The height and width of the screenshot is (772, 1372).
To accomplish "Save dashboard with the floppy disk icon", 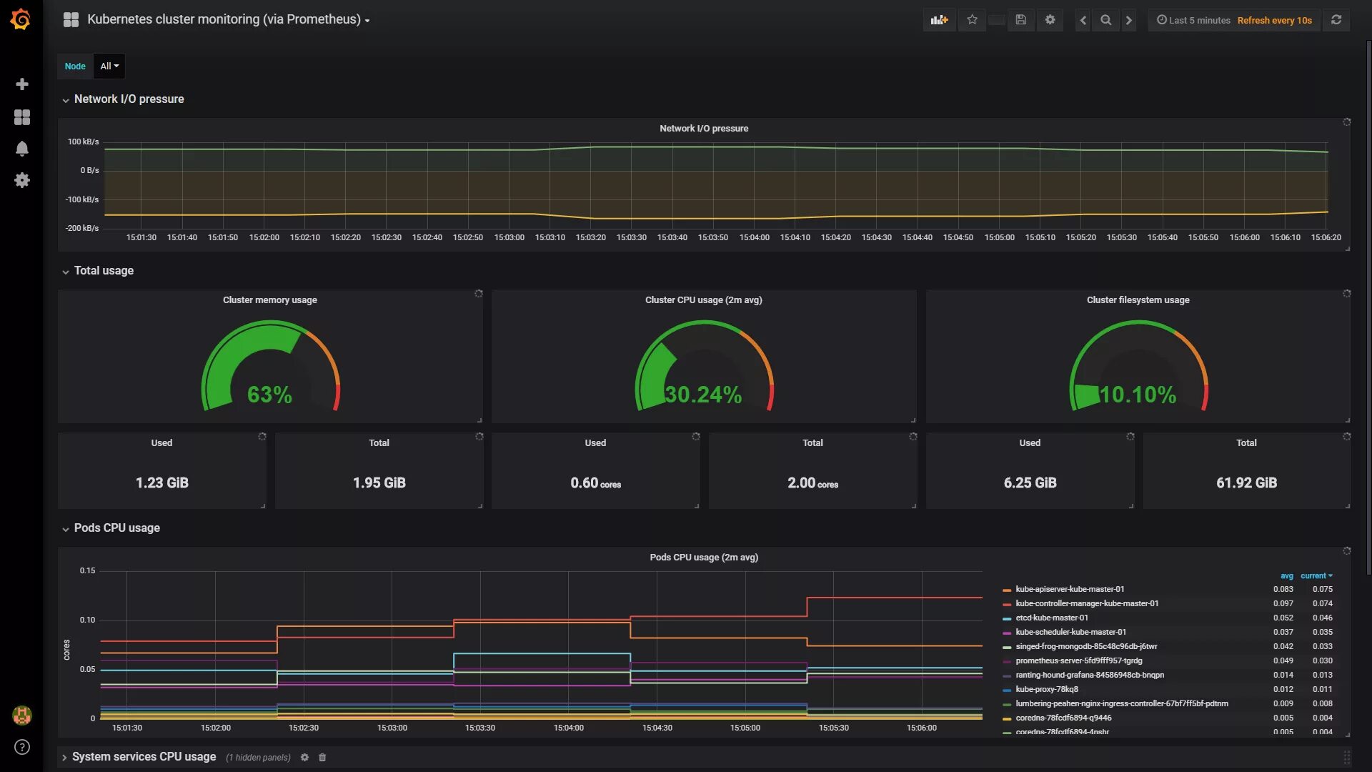I will (x=1020, y=20).
